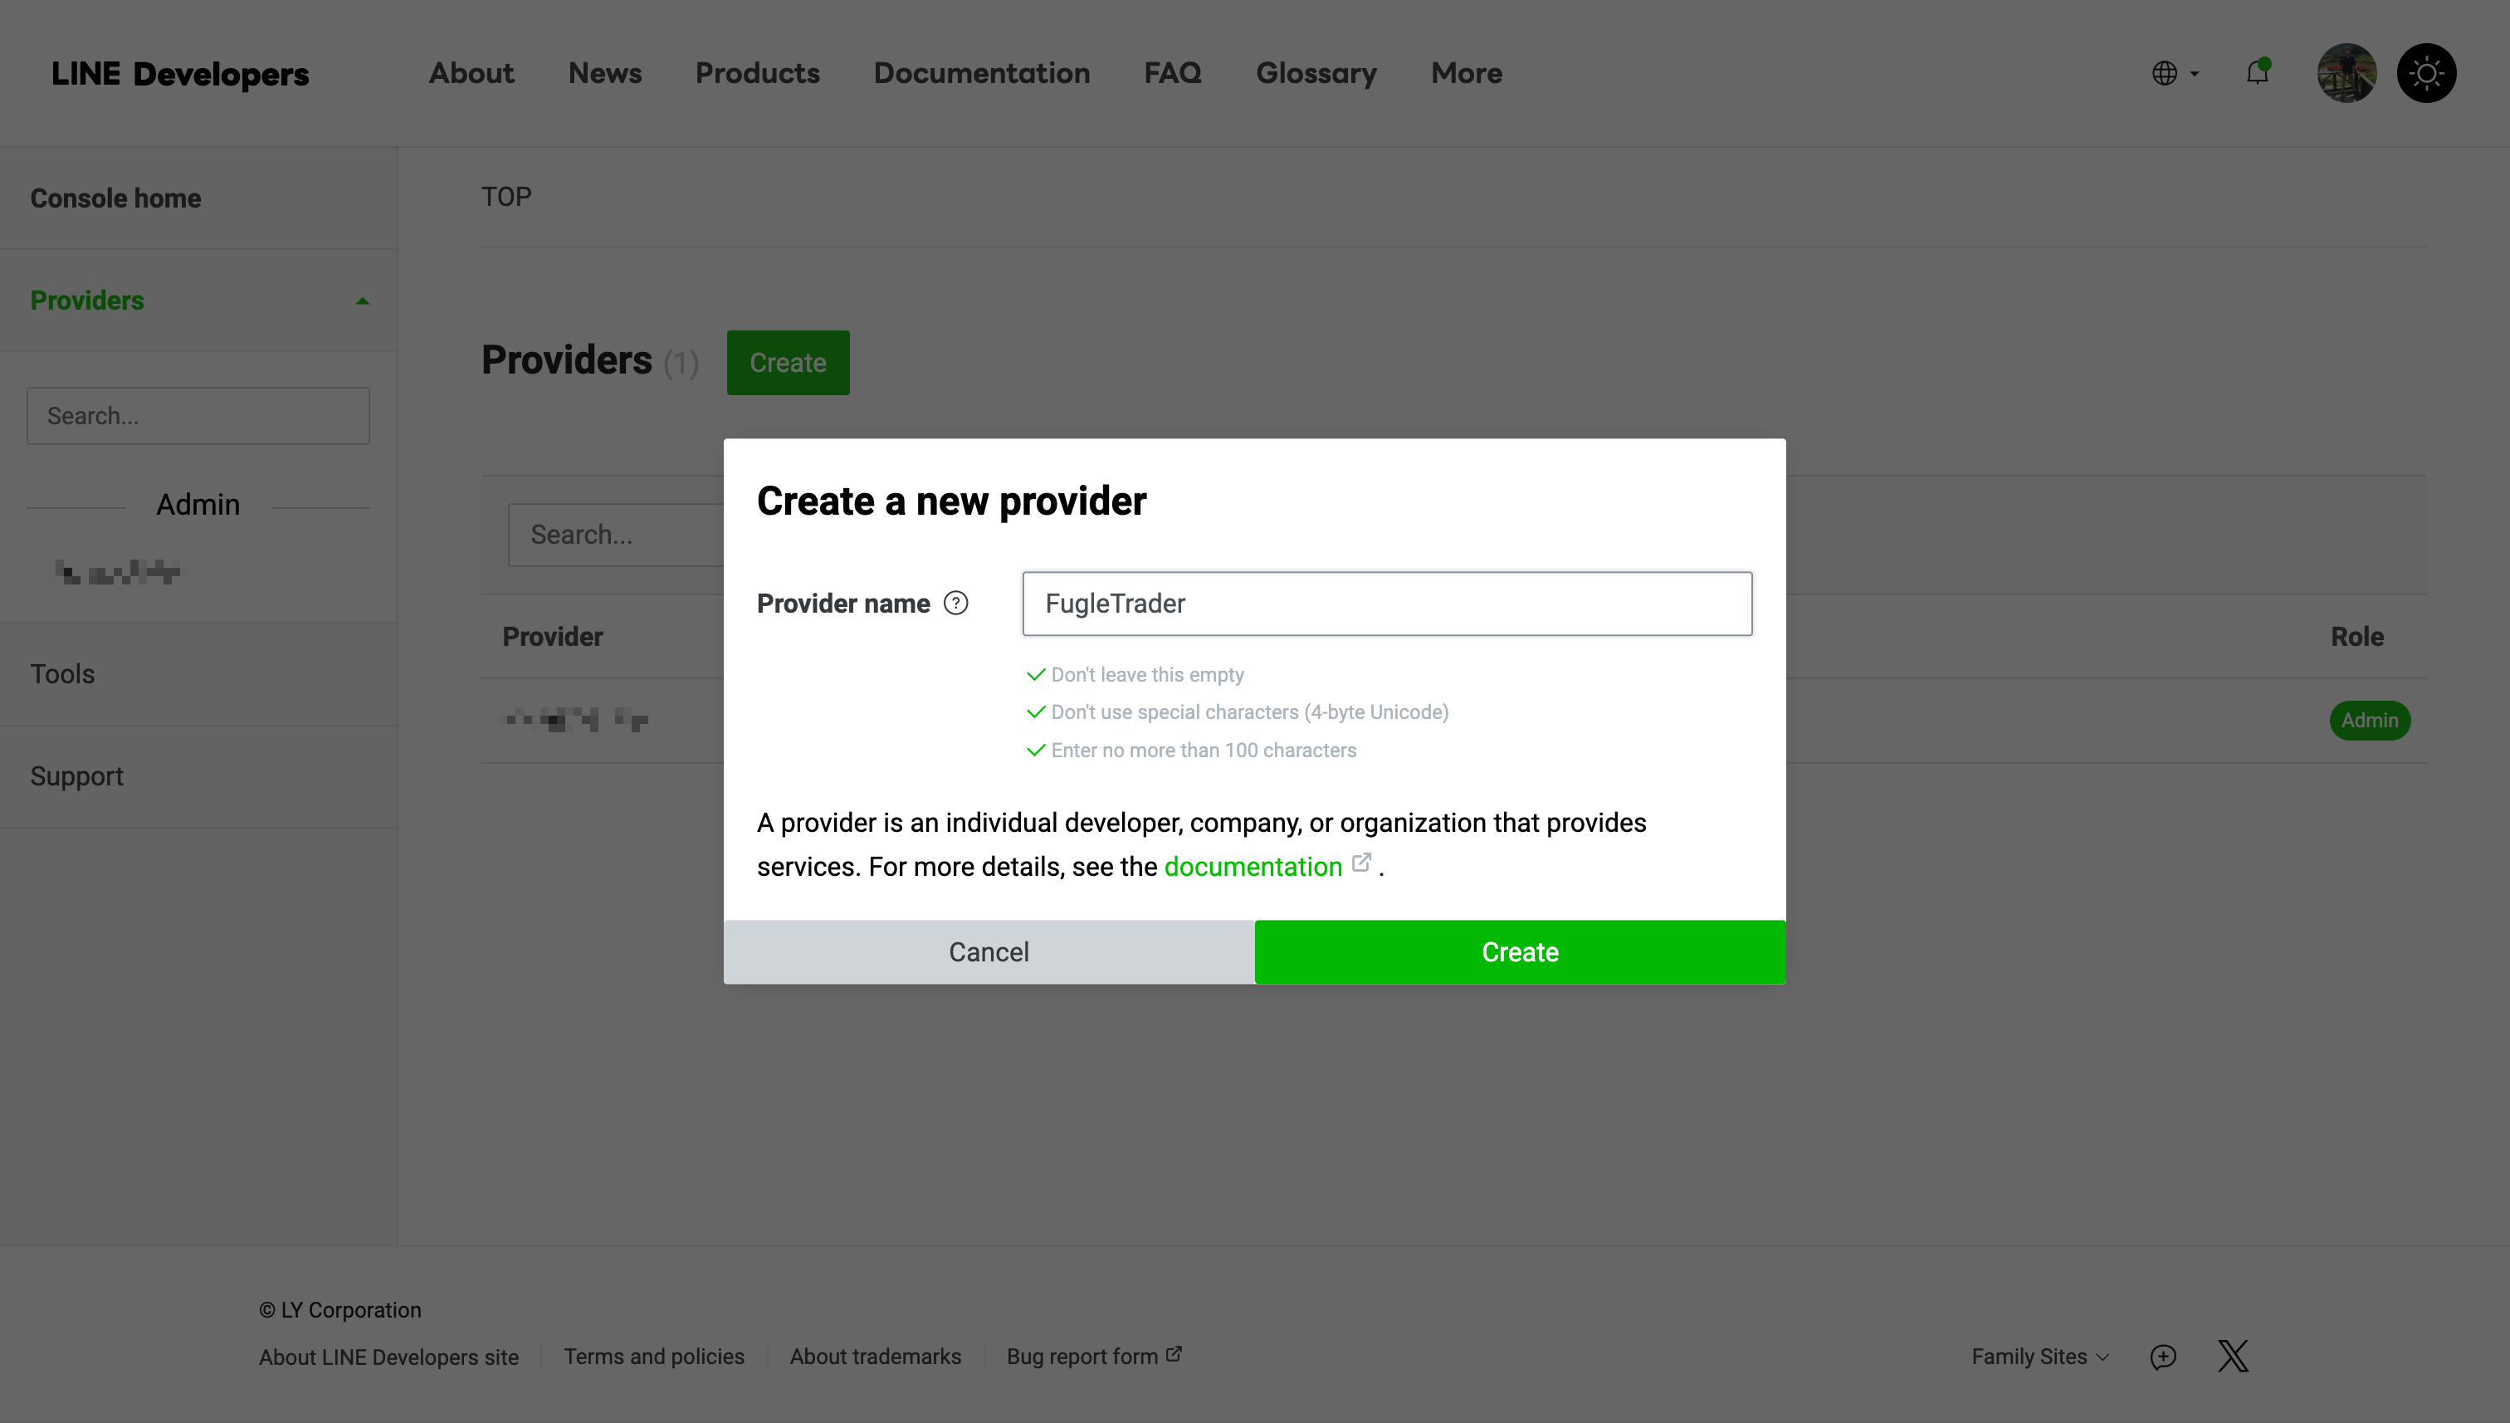Expand the More menu
This screenshot has height=1423, width=2510.
1466,73
